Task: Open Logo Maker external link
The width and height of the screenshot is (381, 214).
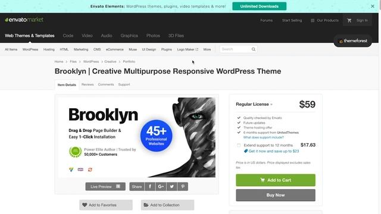Action: pyautogui.click(x=188, y=49)
